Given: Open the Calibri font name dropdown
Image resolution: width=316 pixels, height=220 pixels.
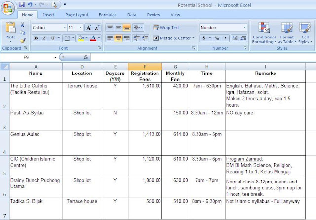Looking at the screenshot, I should coord(65,27).
